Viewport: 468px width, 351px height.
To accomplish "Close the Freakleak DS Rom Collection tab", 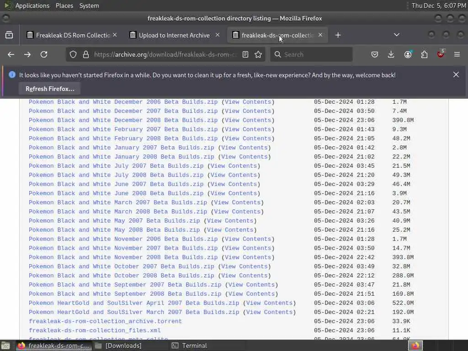I will [x=115, y=35].
